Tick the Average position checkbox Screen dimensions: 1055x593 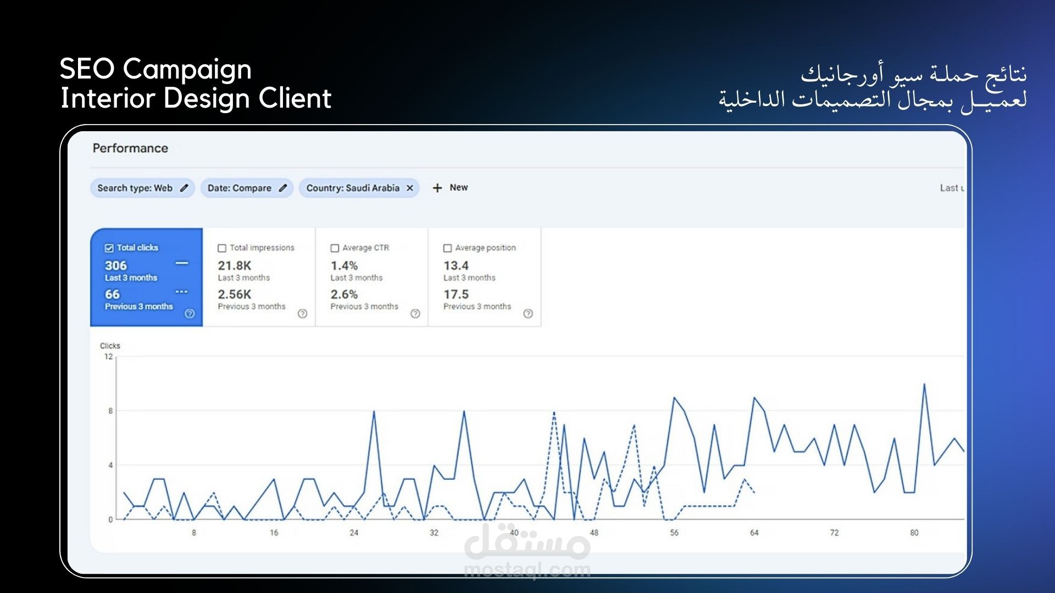click(447, 248)
